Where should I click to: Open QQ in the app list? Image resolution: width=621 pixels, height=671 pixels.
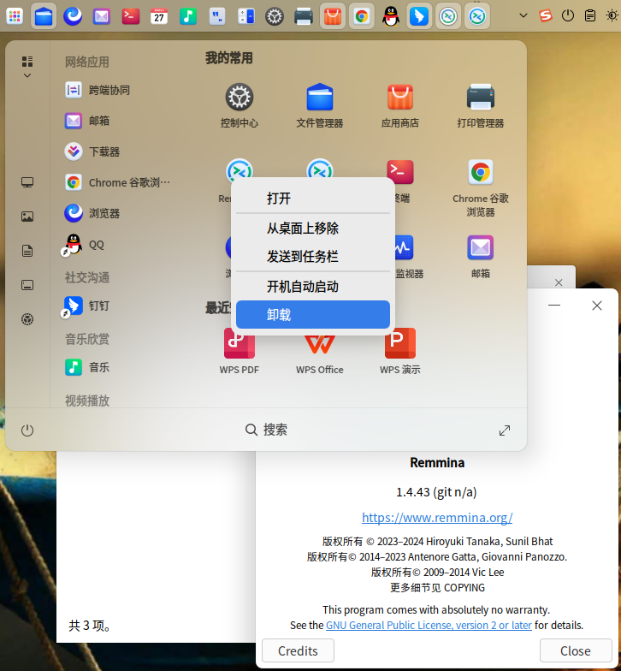pyautogui.click(x=84, y=245)
